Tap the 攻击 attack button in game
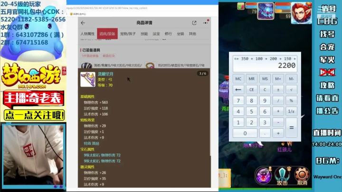Viewport: 342px width, 192px height. pyautogui.click(x=282, y=176)
